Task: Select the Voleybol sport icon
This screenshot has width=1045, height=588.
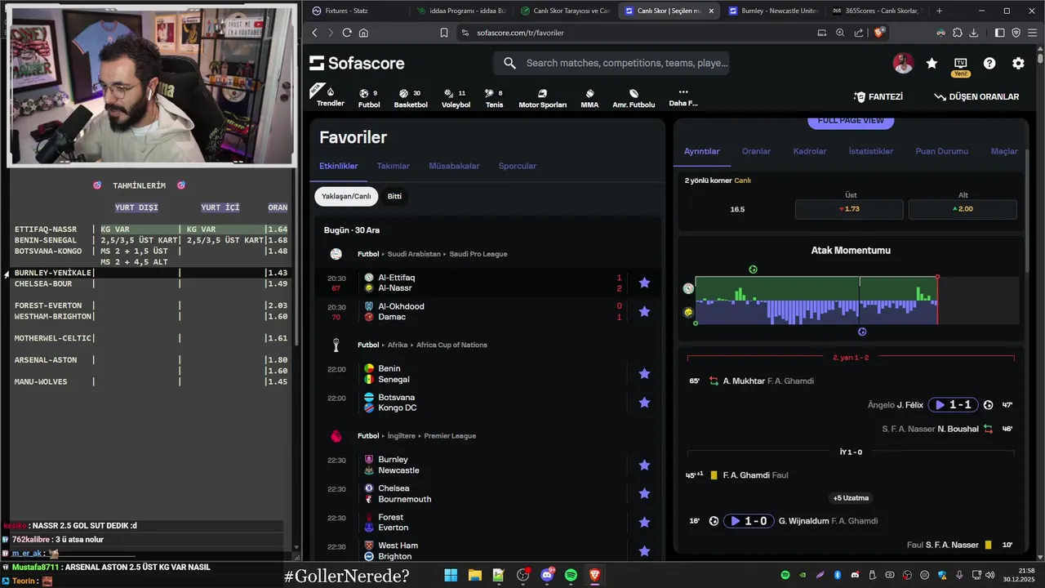Action: [x=456, y=97]
